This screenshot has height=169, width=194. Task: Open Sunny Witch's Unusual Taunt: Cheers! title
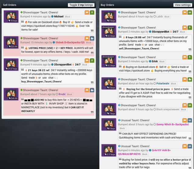coord(135,120)
